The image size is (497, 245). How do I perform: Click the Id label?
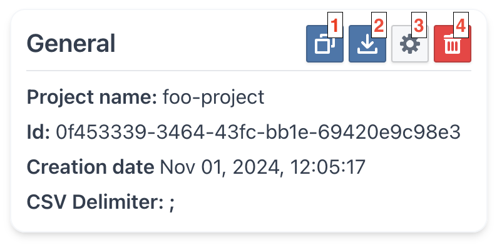pos(38,132)
